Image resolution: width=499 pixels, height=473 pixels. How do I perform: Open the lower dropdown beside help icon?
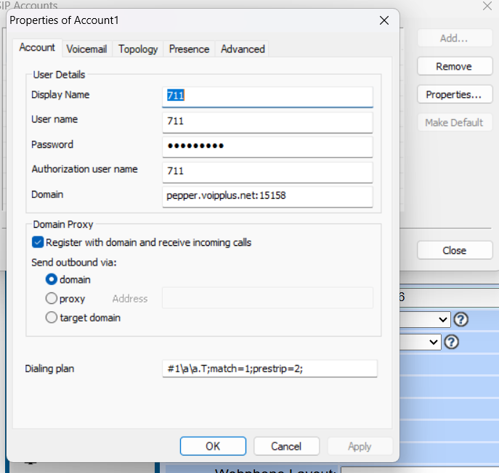[x=434, y=342]
